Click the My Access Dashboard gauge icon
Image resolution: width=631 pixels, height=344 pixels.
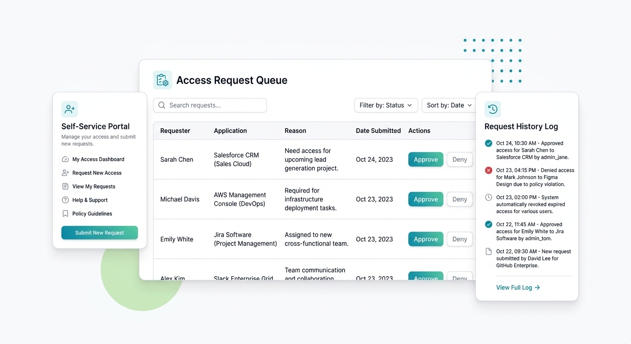(65, 159)
